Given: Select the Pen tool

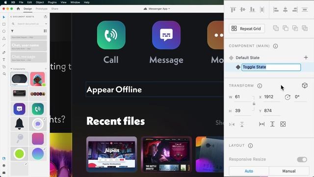Looking at the screenshot, I should 4,53.
